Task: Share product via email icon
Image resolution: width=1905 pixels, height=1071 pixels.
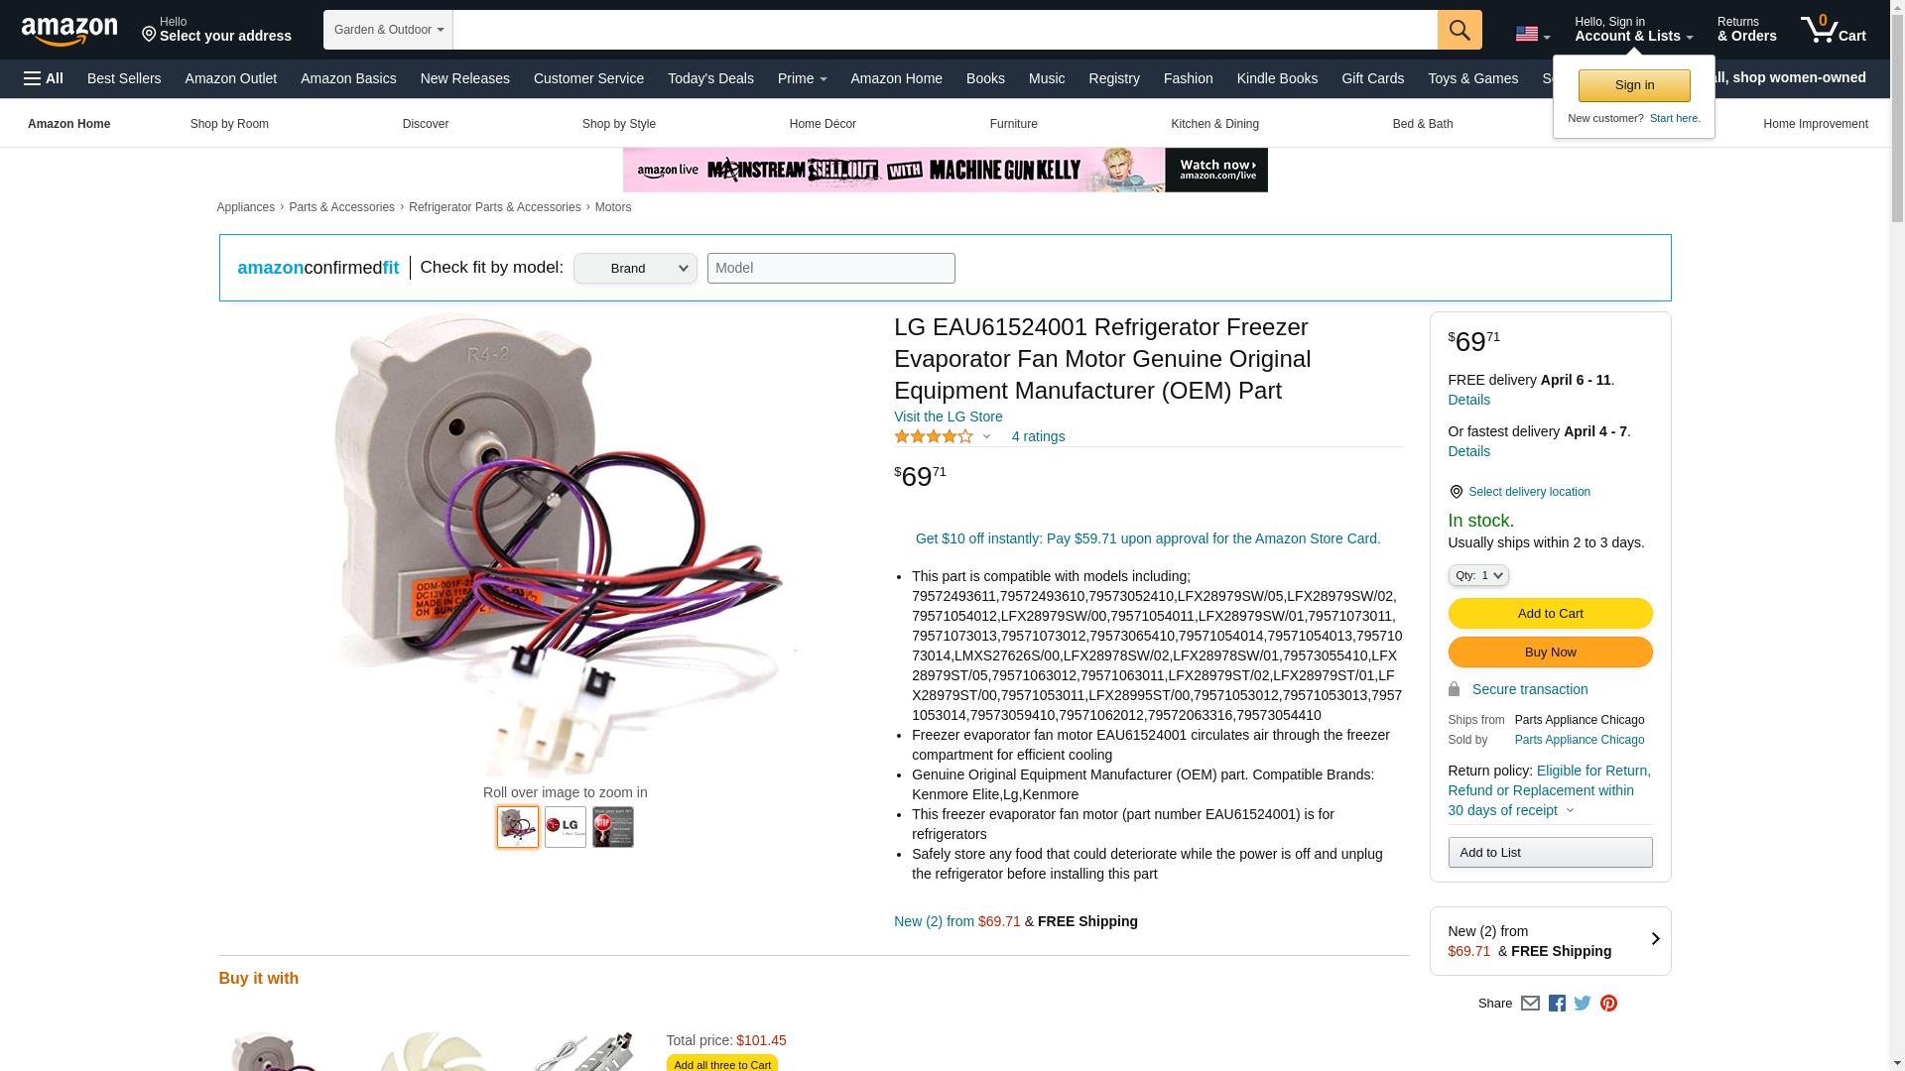Action: [x=1530, y=1004]
